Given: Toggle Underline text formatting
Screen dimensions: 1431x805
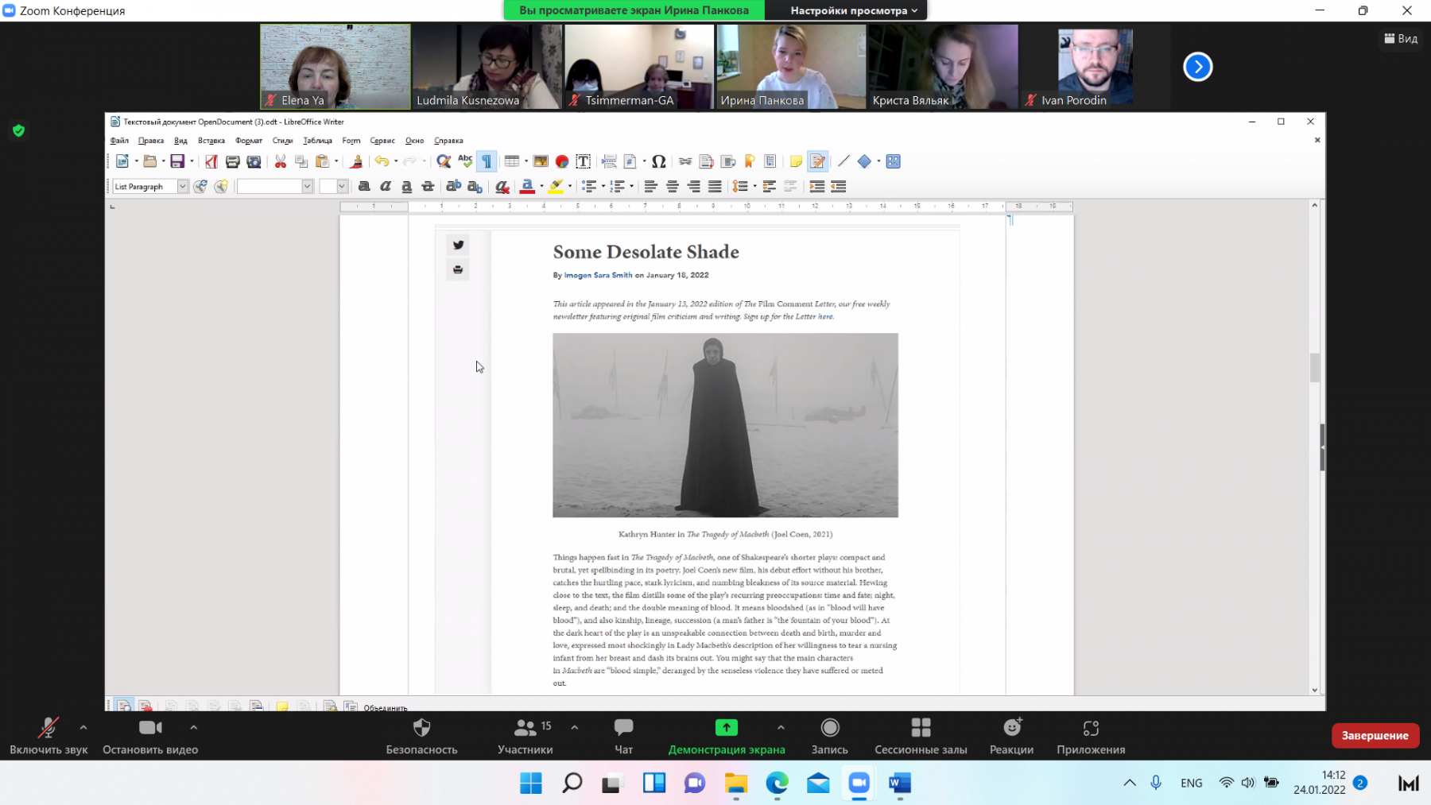Looking at the screenshot, I should click(406, 186).
